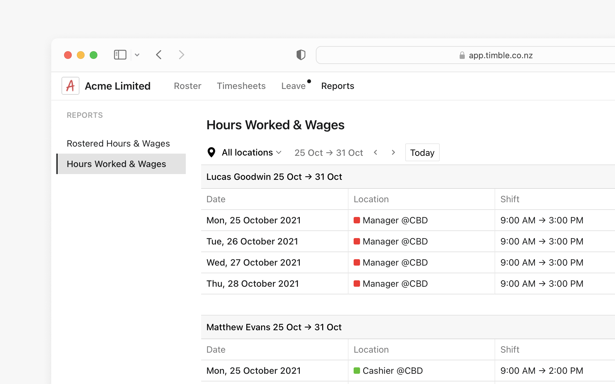Click the privacy shield icon in the toolbar

[300, 55]
